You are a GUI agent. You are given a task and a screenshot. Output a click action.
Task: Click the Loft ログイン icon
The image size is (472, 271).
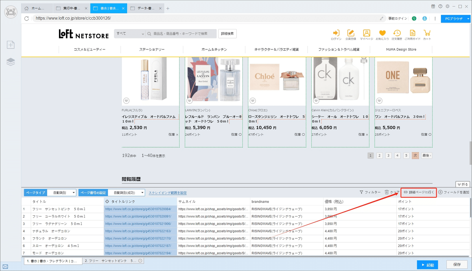click(x=336, y=35)
